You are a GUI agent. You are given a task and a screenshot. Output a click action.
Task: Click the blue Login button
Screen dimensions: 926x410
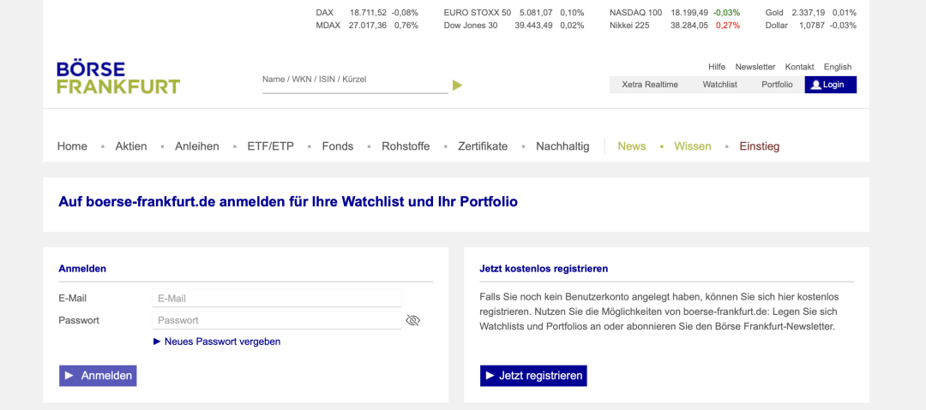[x=830, y=85]
